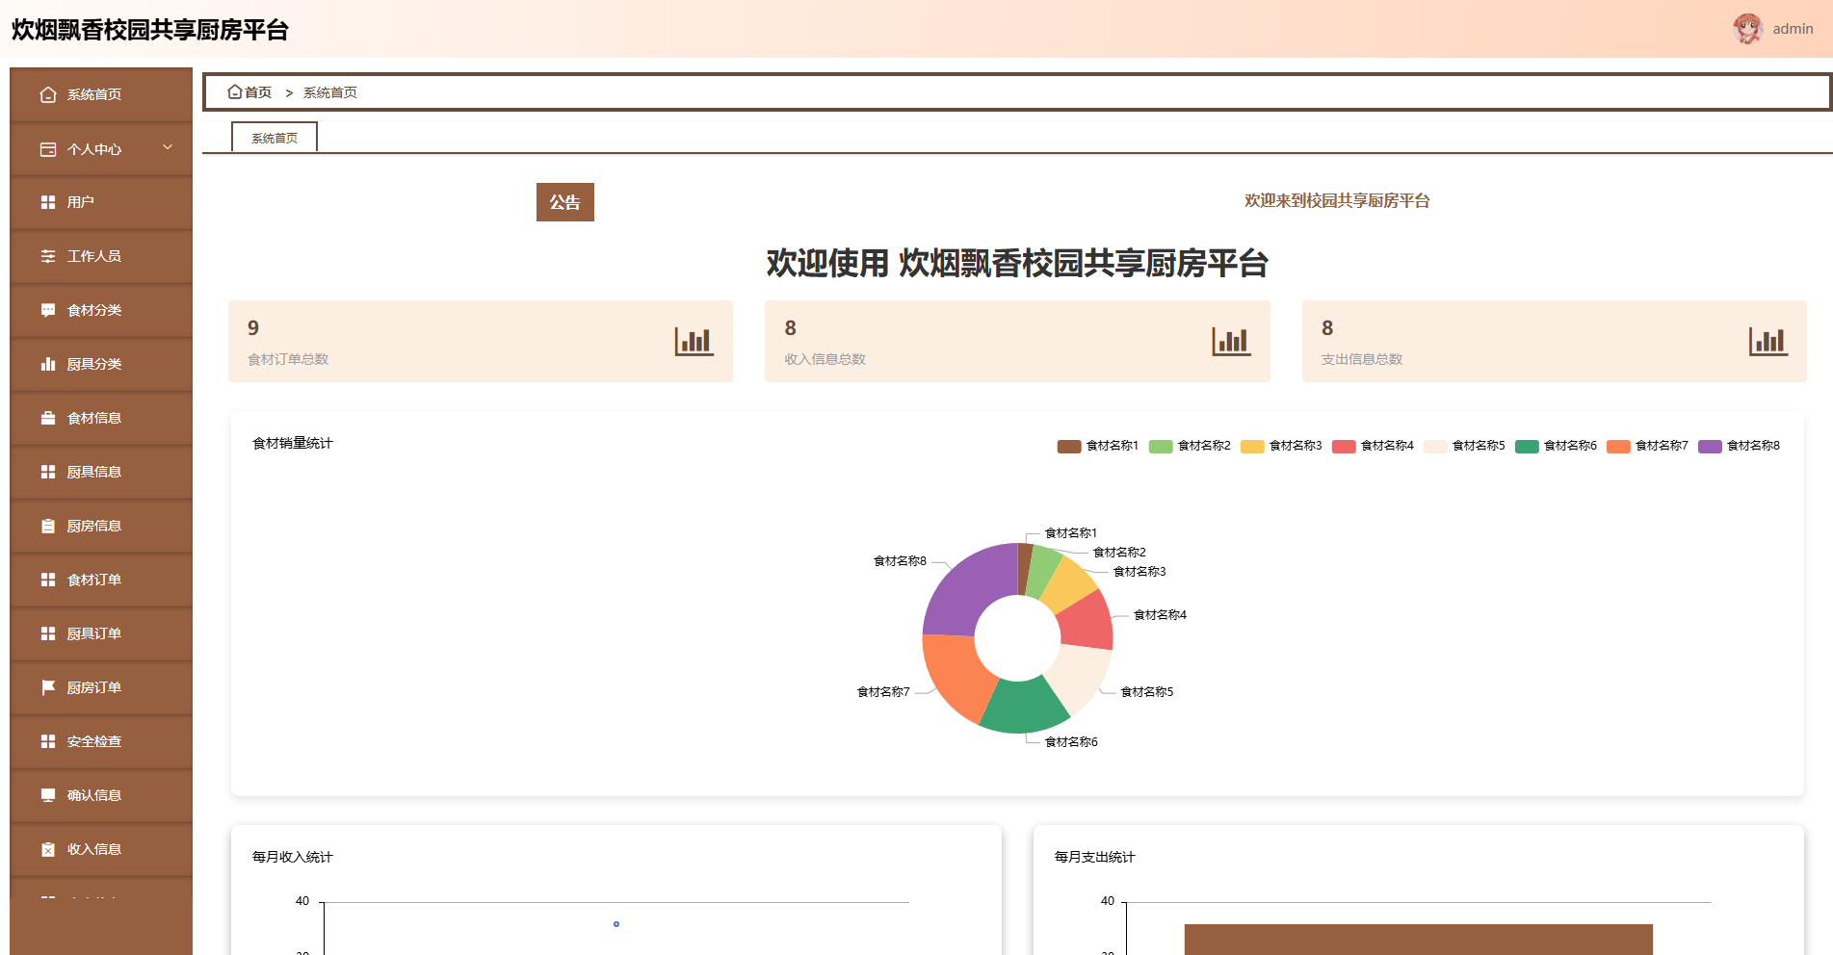Toggle 食材名称4 legend entry
1833x955 pixels.
click(x=1373, y=446)
